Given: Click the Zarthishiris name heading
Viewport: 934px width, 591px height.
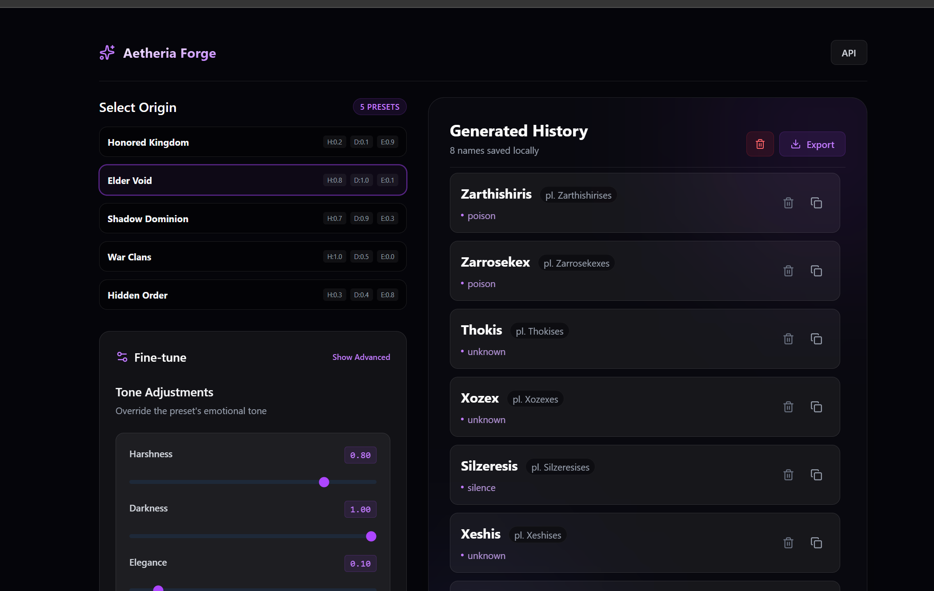Looking at the screenshot, I should pos(496,194).
